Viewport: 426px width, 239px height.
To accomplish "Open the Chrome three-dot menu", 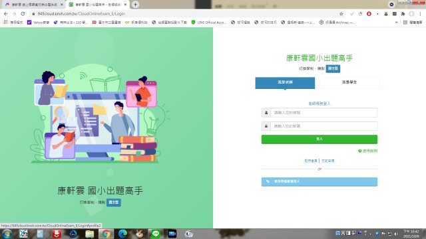I will coord(420,14).
